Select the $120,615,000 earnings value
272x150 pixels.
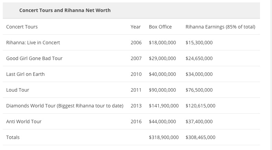point(200,106)
